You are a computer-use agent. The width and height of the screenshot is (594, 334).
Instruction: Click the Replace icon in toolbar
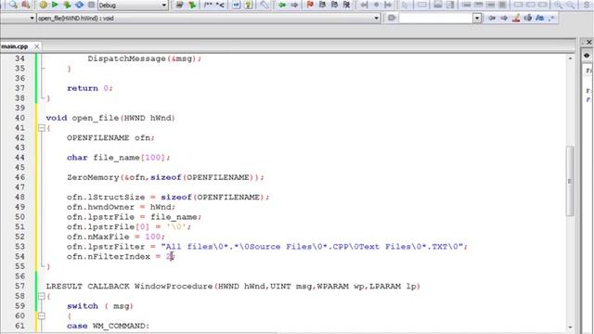coord(26,5)
